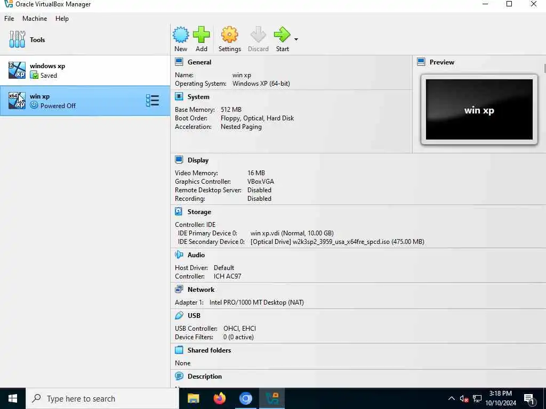Click the Preview section monitor icon
Viewport: 546px width, 409px height.
point(421,62)
